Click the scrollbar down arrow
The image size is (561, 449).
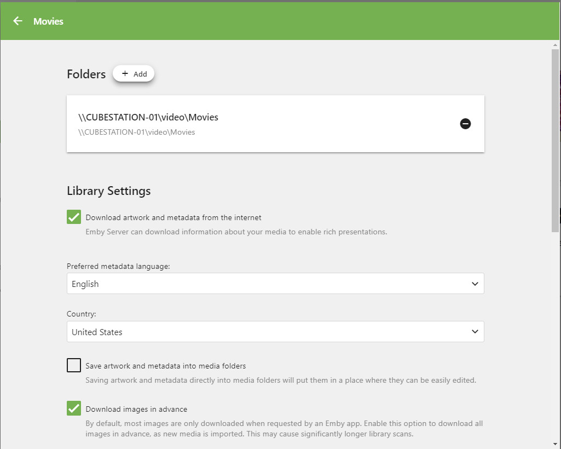pos(556,444)
